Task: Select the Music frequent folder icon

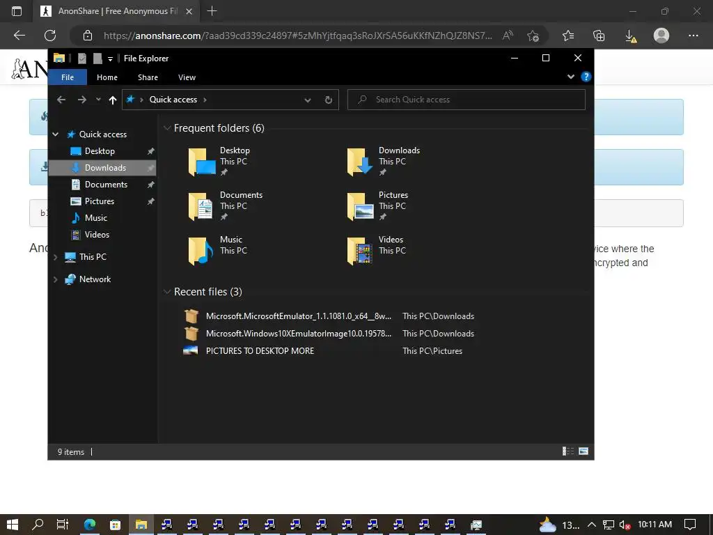Action: [201, 251]
